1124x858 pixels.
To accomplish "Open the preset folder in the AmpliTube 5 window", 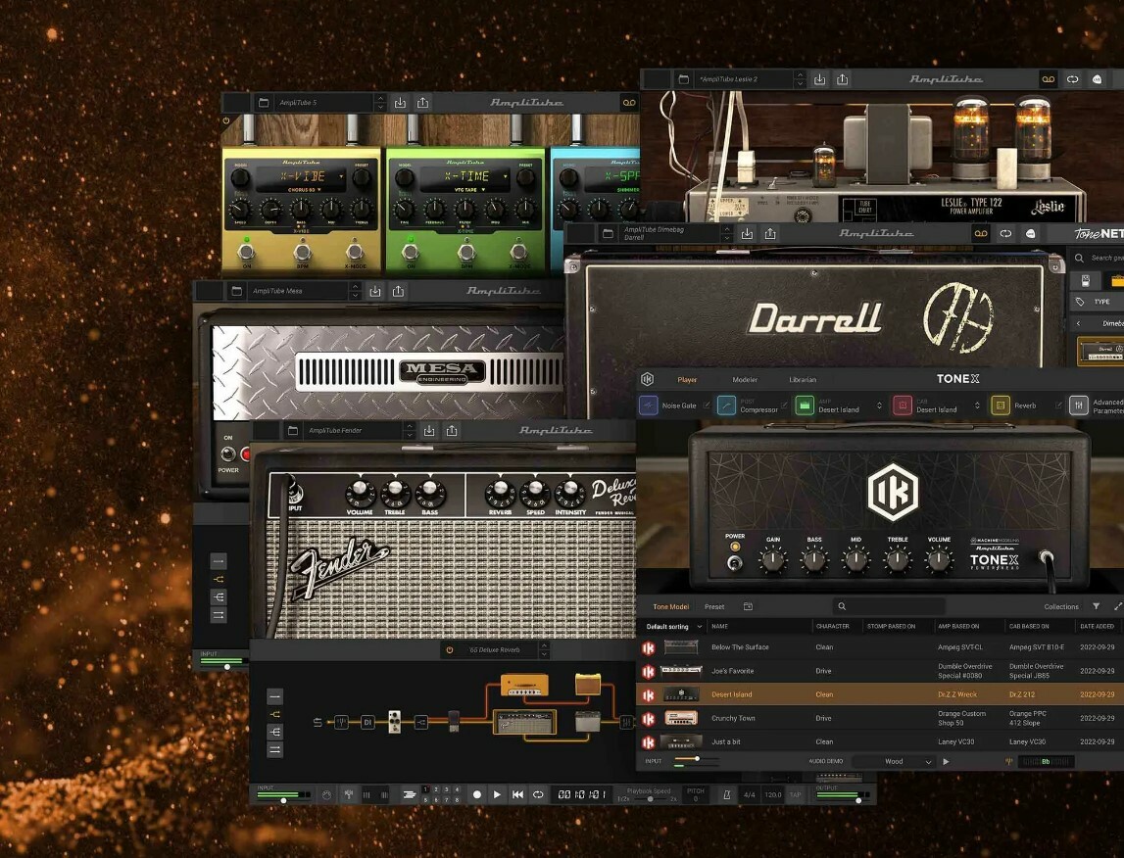I will click(264, 103).
